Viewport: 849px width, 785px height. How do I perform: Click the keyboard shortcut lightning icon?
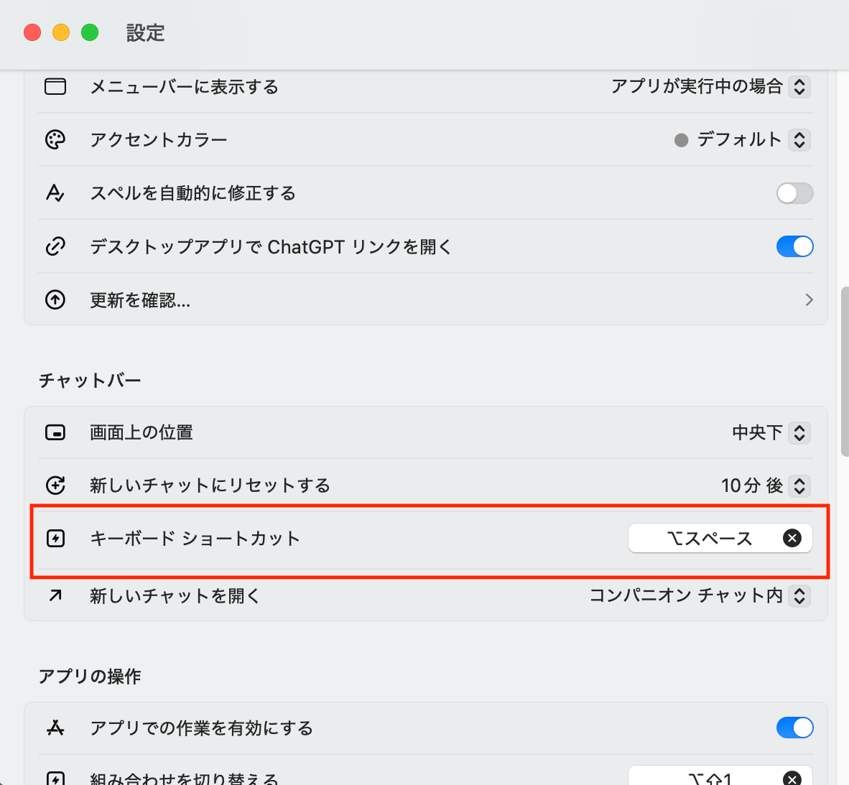[55, 539]
